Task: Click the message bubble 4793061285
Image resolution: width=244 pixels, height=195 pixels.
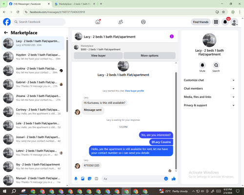Action: click(91, 165)
